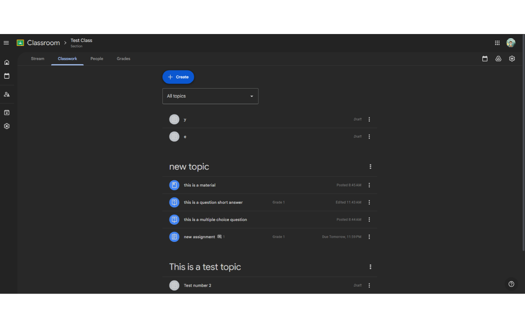Screen dimensions: 525x328
Task: Open options for draft 'y'
Action: click(x=369, y=119)
